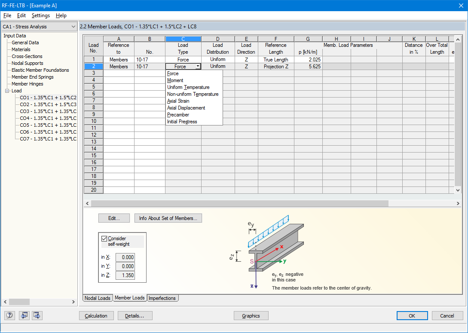This screenshot has width=468, height=333.
Task: Click the True Length cell
Action: [276, 60]
